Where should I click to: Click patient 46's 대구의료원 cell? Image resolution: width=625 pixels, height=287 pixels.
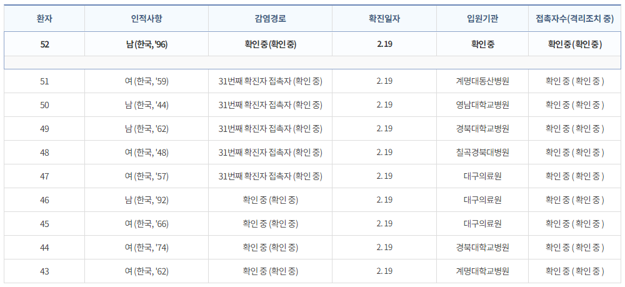pyautogui.click(x=482, y=199)
